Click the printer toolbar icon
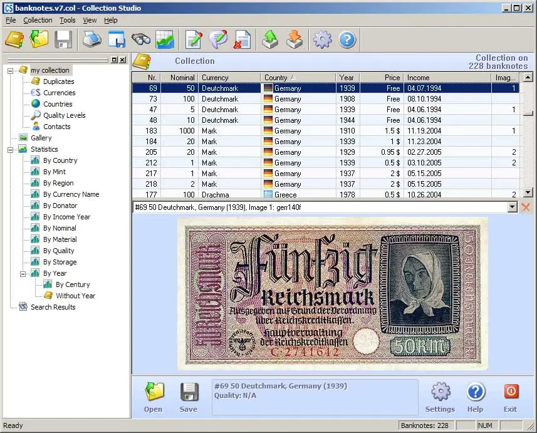537x433 pixels. tap(92, 39)
